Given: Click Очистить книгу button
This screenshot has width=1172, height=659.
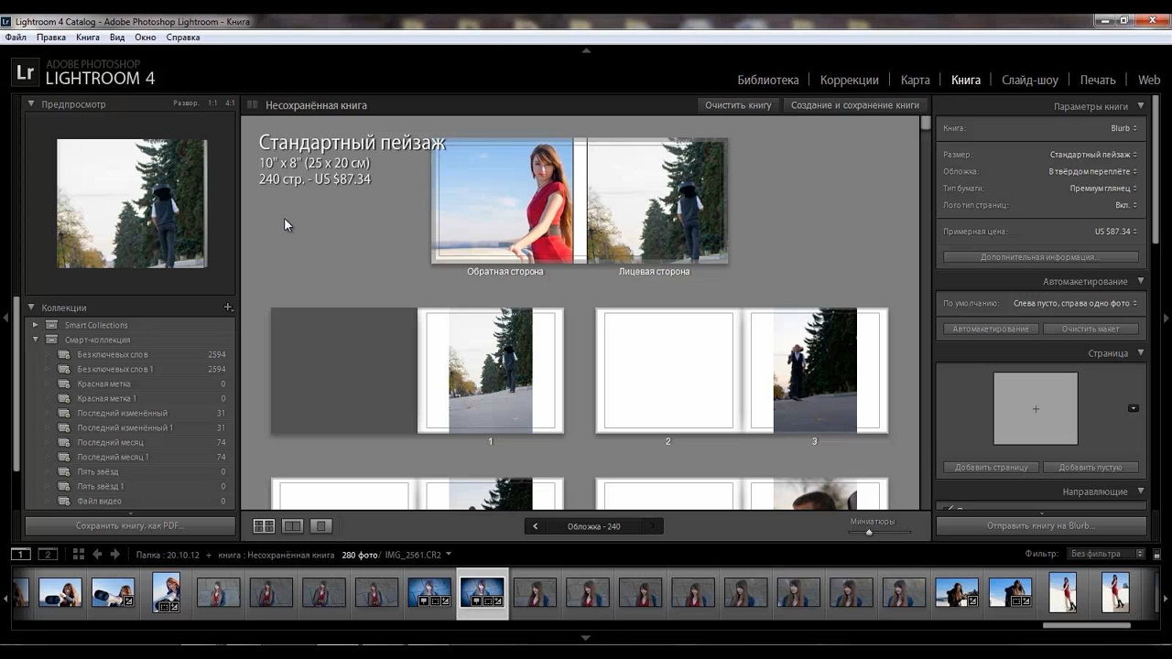Looking at the screenshot, I should [x=738, y=105].
